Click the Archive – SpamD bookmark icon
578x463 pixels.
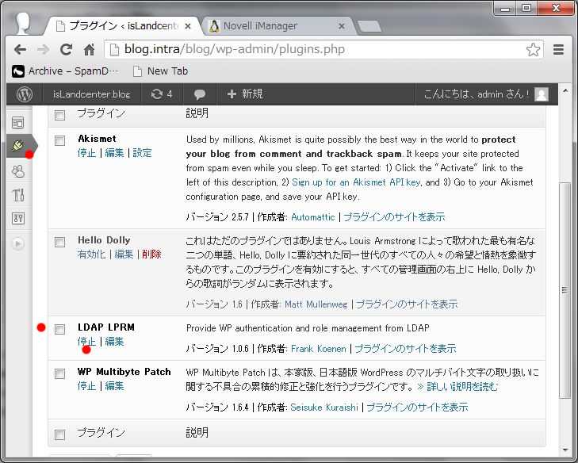point(18,71)
